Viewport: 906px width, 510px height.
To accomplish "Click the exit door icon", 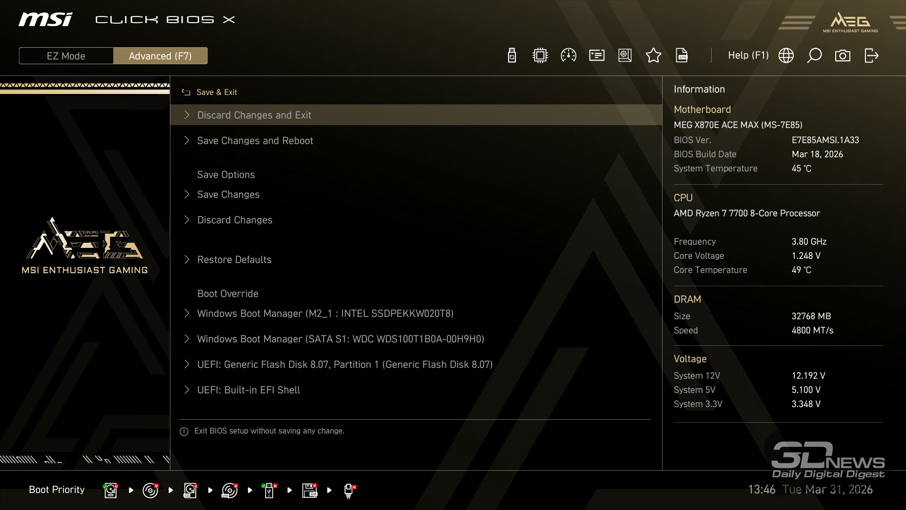I will [871, 56].
